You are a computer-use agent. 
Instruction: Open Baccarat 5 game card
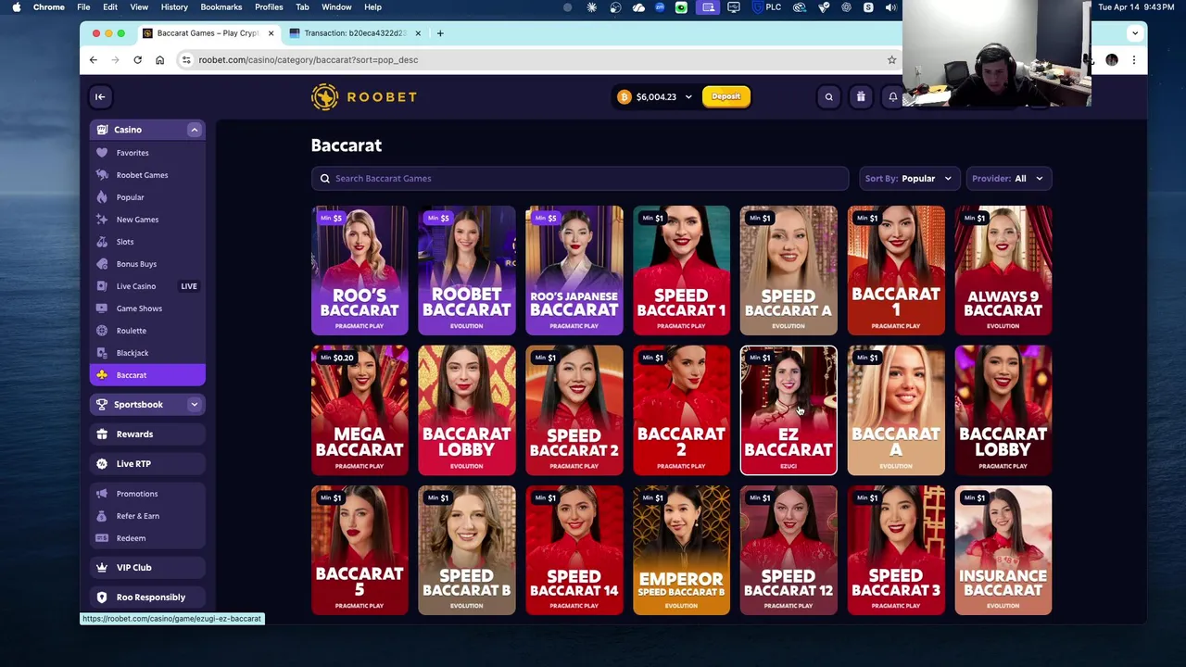coord(360,550)
